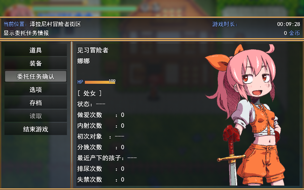The width and height of the screenshot is (304, 190).
Task: Click the 见习冒险者 class title
Action: tap(93, 50)
